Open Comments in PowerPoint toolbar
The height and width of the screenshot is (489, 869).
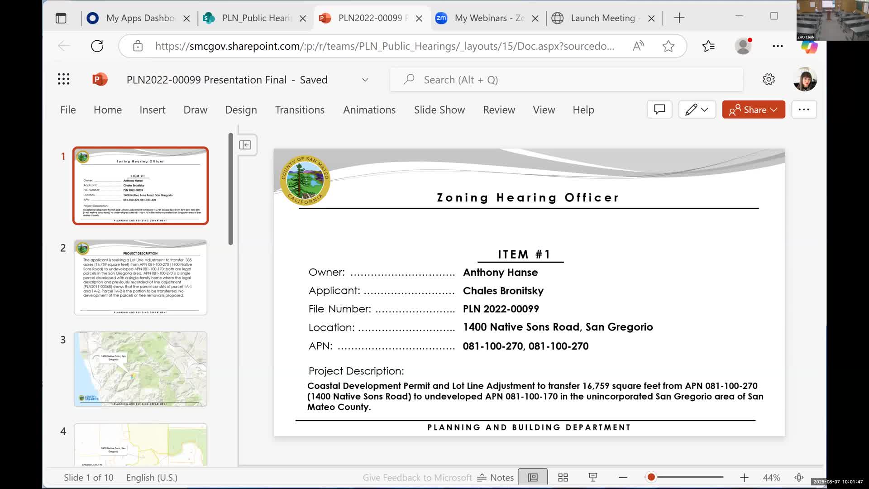tap(659, 109)
